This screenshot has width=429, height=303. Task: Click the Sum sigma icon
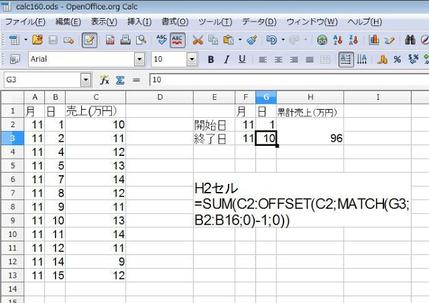pos(121,80)
